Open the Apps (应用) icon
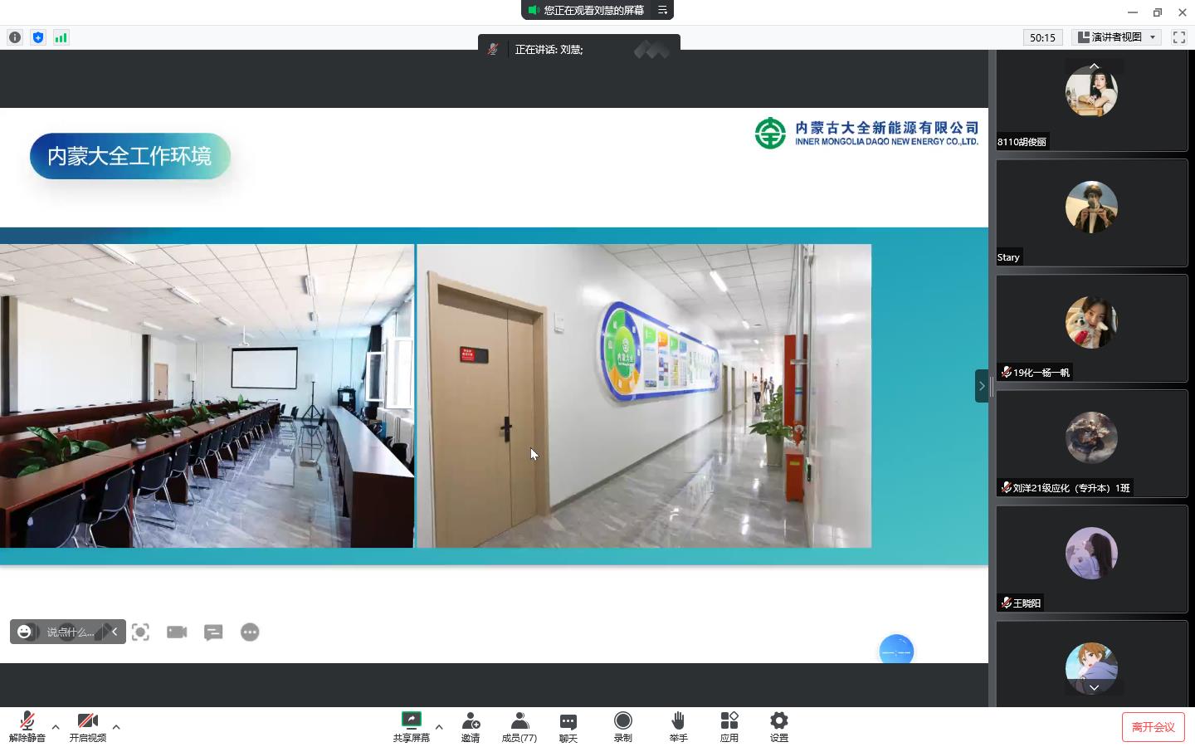The image size is (1195, 747). point(729,726)
